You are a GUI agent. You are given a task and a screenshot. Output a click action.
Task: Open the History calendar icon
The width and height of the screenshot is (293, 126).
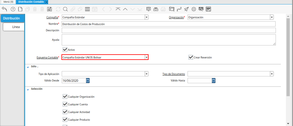(95, 9)
